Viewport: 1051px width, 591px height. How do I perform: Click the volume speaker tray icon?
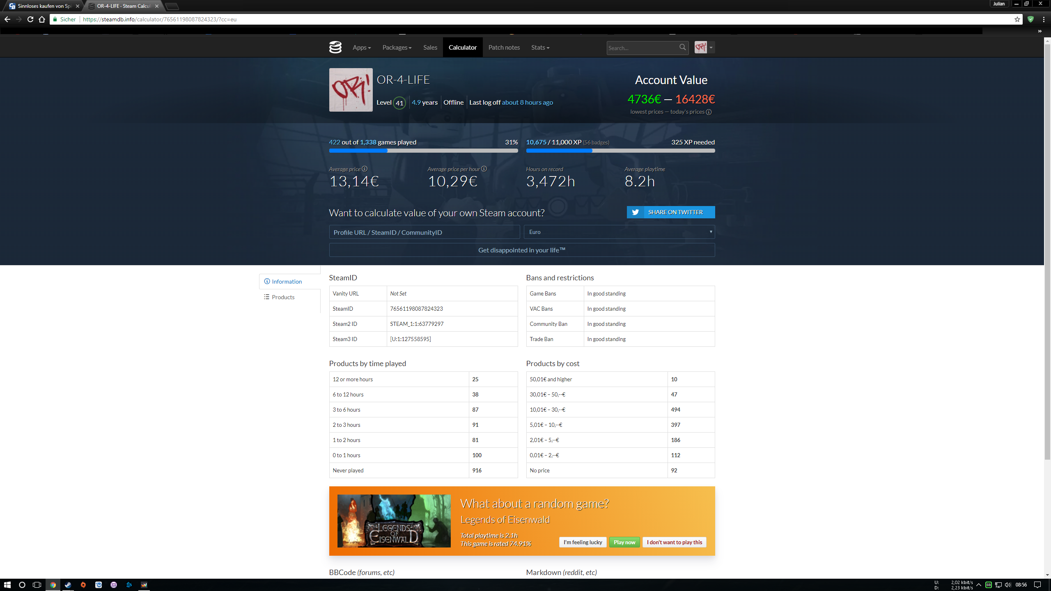(1008, 585)
